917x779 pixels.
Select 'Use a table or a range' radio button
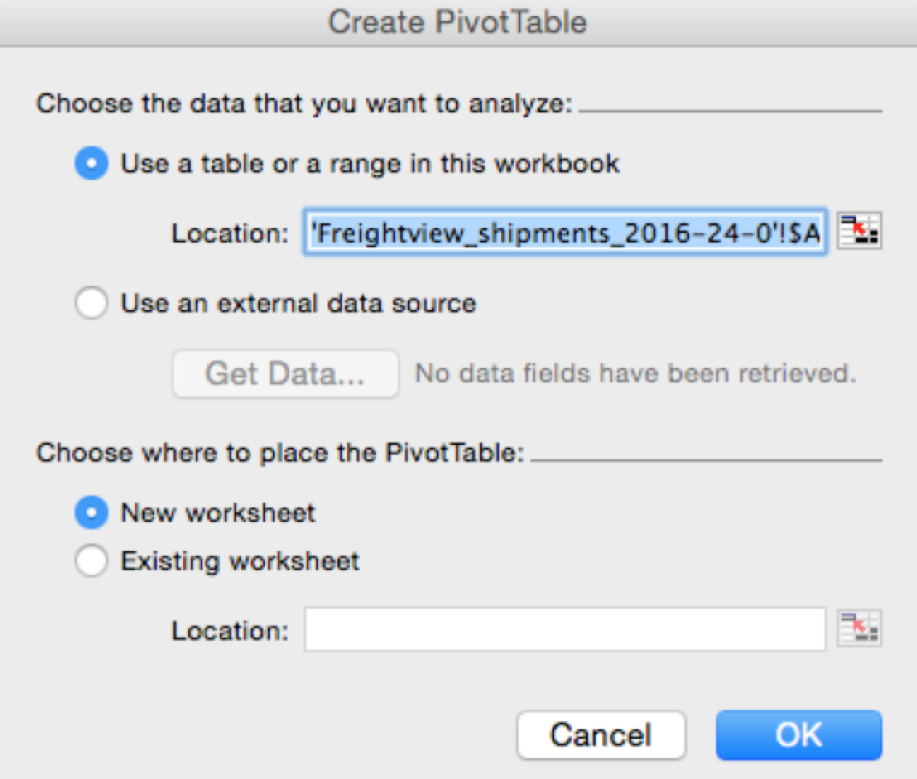click(92, 163)
